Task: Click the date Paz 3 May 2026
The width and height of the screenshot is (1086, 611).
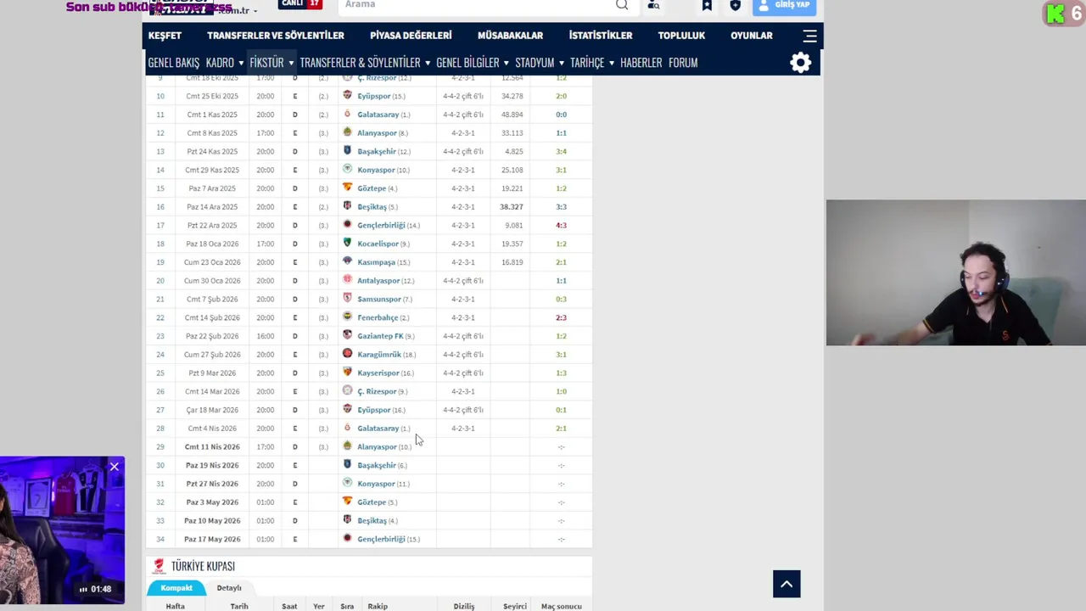Action: click(x=213, y=502)
